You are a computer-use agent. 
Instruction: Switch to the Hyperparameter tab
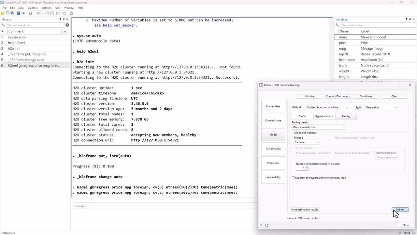(324, 116)
